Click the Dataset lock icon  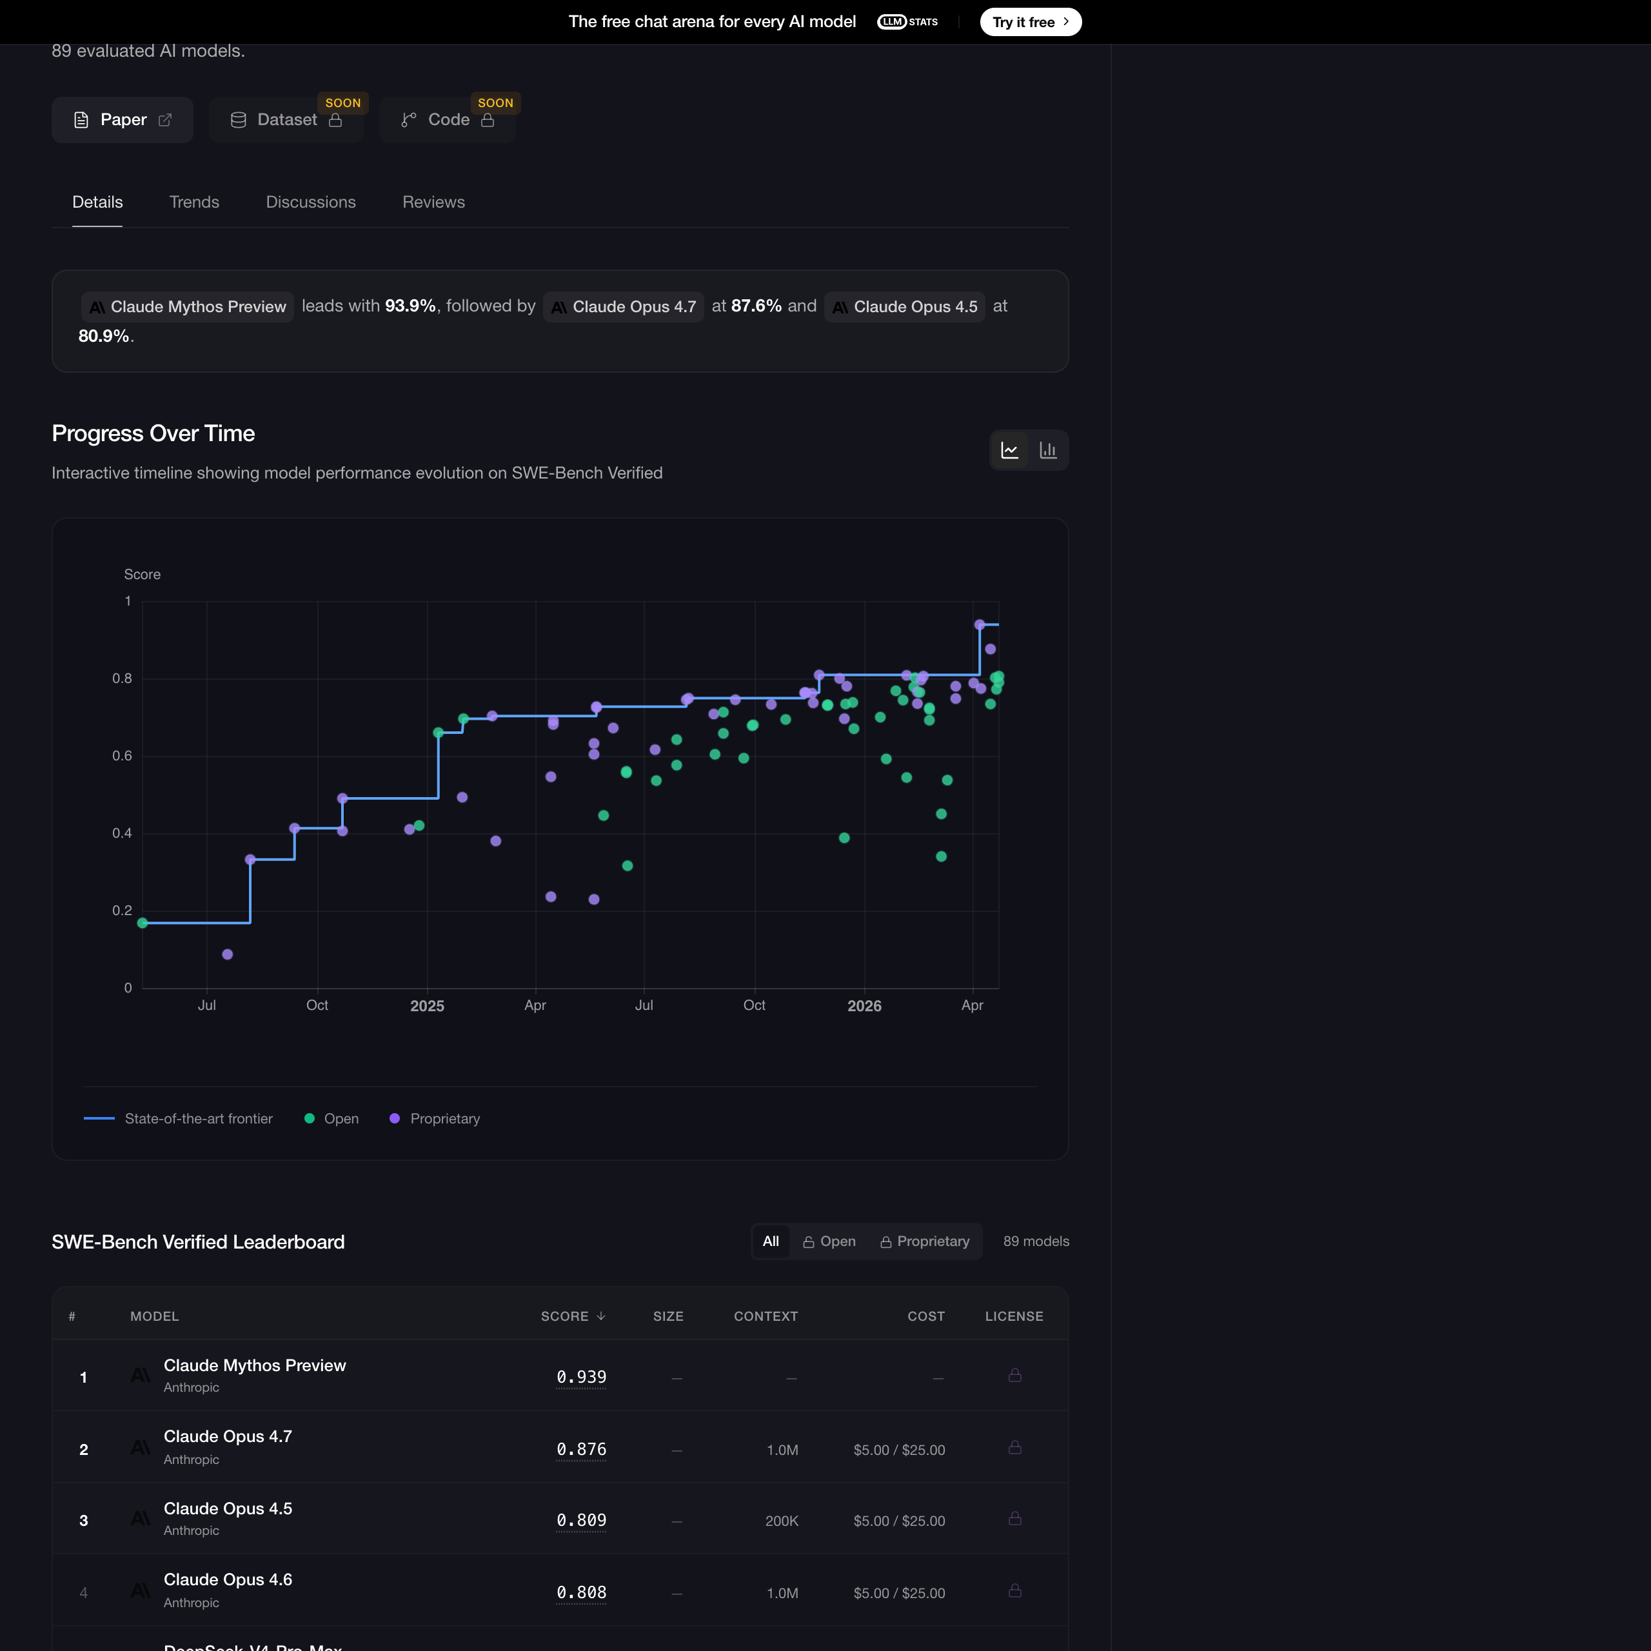tap(336, 120)
